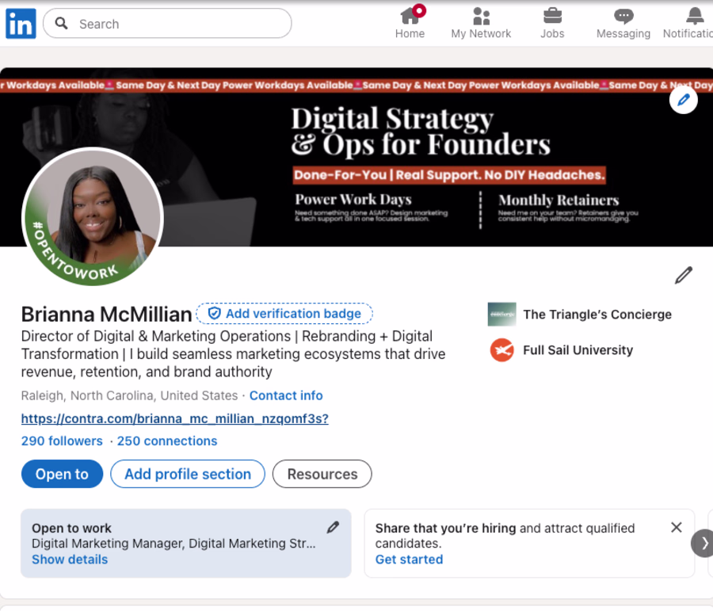Click Get started on hiring card
The width and height of the screenshot is (713, 611).
[x=409, y=559]
